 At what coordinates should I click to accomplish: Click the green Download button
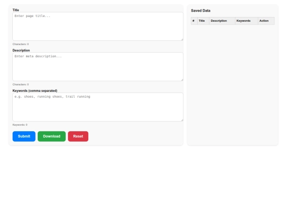tap(52, 136)
